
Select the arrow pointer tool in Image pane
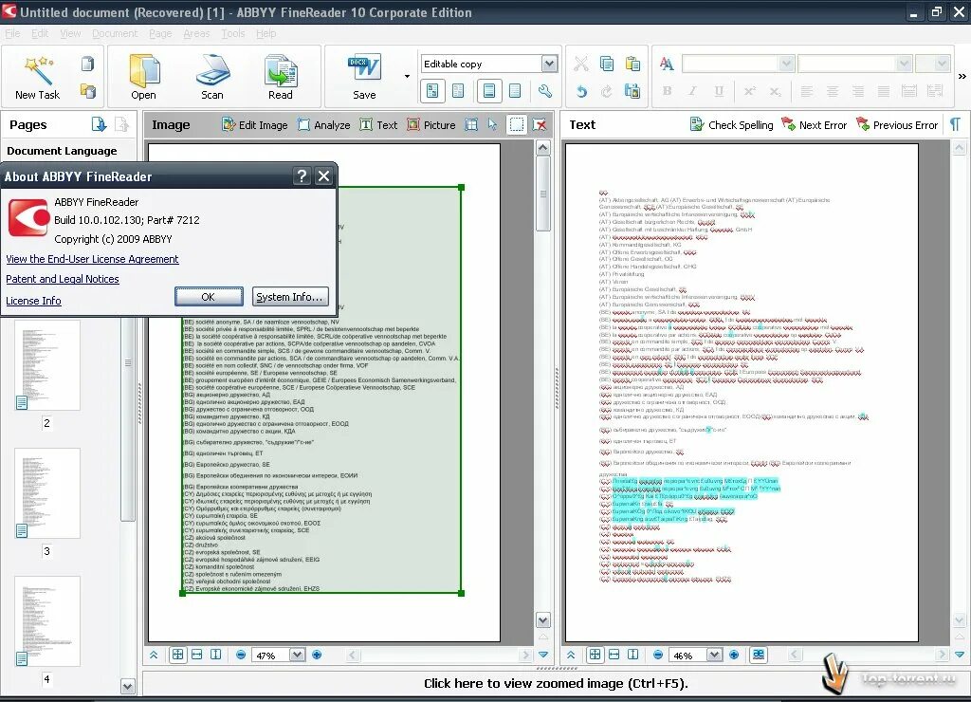tap(492, 125)
